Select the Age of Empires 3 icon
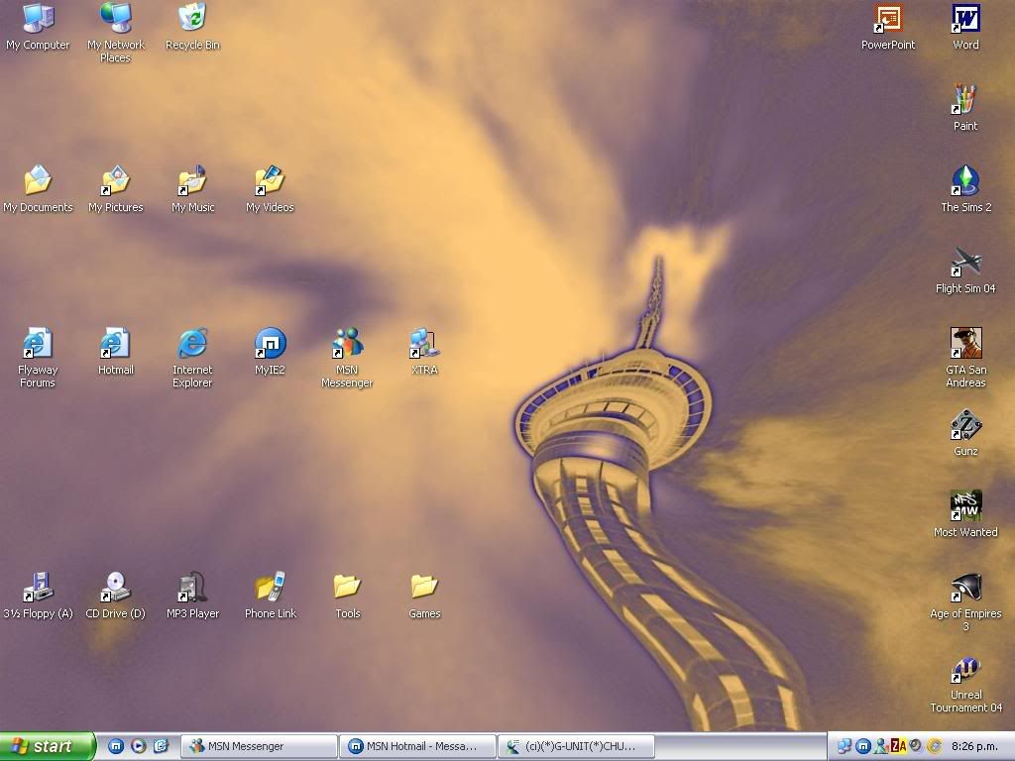Screen dimensions: 1015x761 965,588
